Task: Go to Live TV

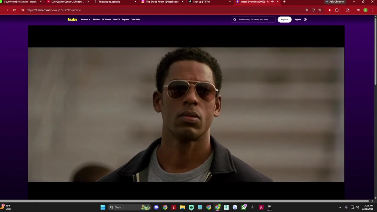Action: point(116,19)
